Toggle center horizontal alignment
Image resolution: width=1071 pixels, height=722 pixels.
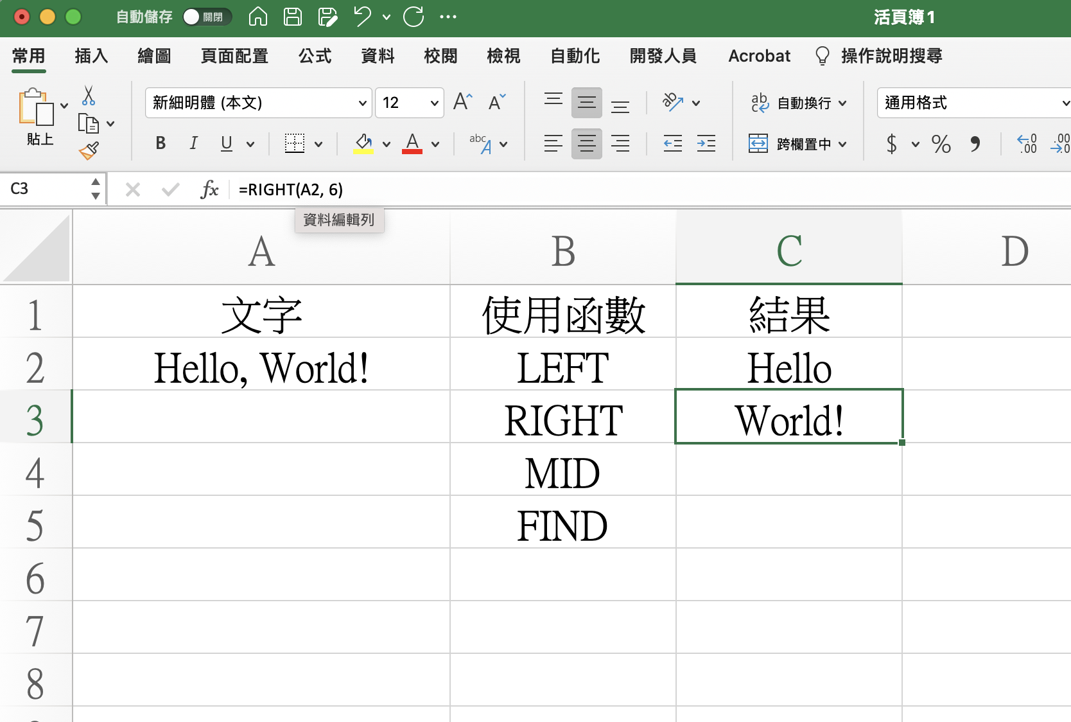(587, 143)
